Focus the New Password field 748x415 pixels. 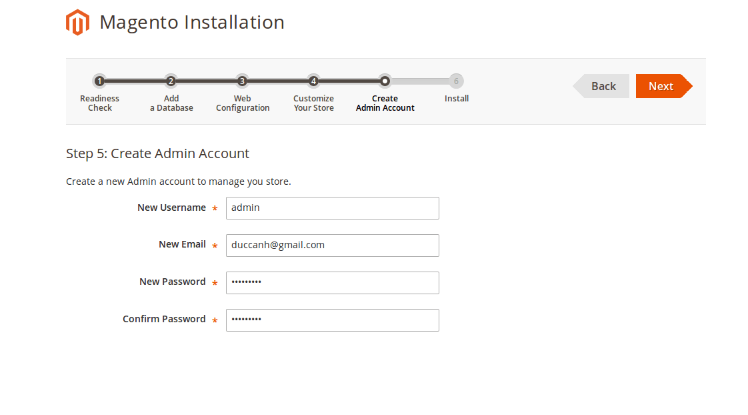pyautogui.click(x=333, y=283)
